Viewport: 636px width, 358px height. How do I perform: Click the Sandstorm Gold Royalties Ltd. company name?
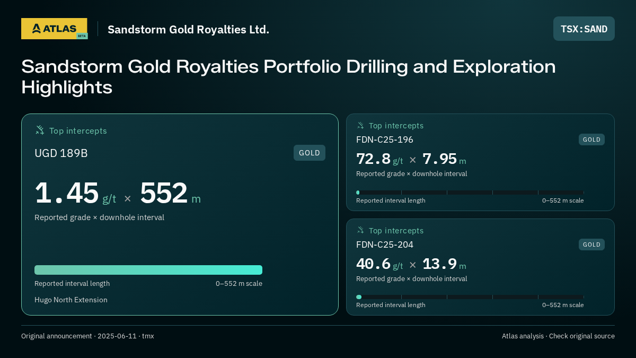[x=188, y=29]
